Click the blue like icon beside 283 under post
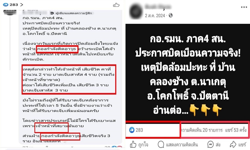The height and width of the screenshot is (150, 250). pyautogui.click(x=132, y=130)
